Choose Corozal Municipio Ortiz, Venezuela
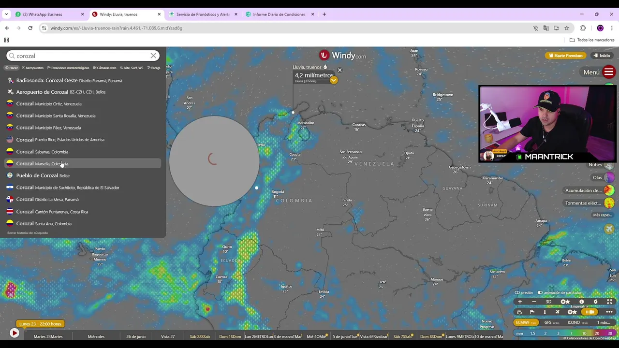 point(83,103)
